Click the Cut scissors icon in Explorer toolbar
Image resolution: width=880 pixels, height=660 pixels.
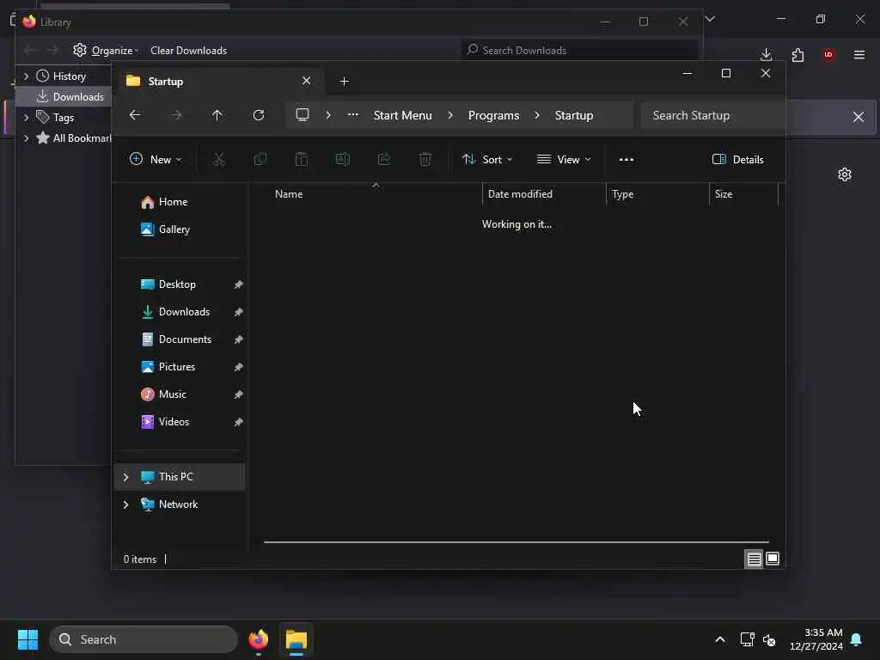pos(219,159)
